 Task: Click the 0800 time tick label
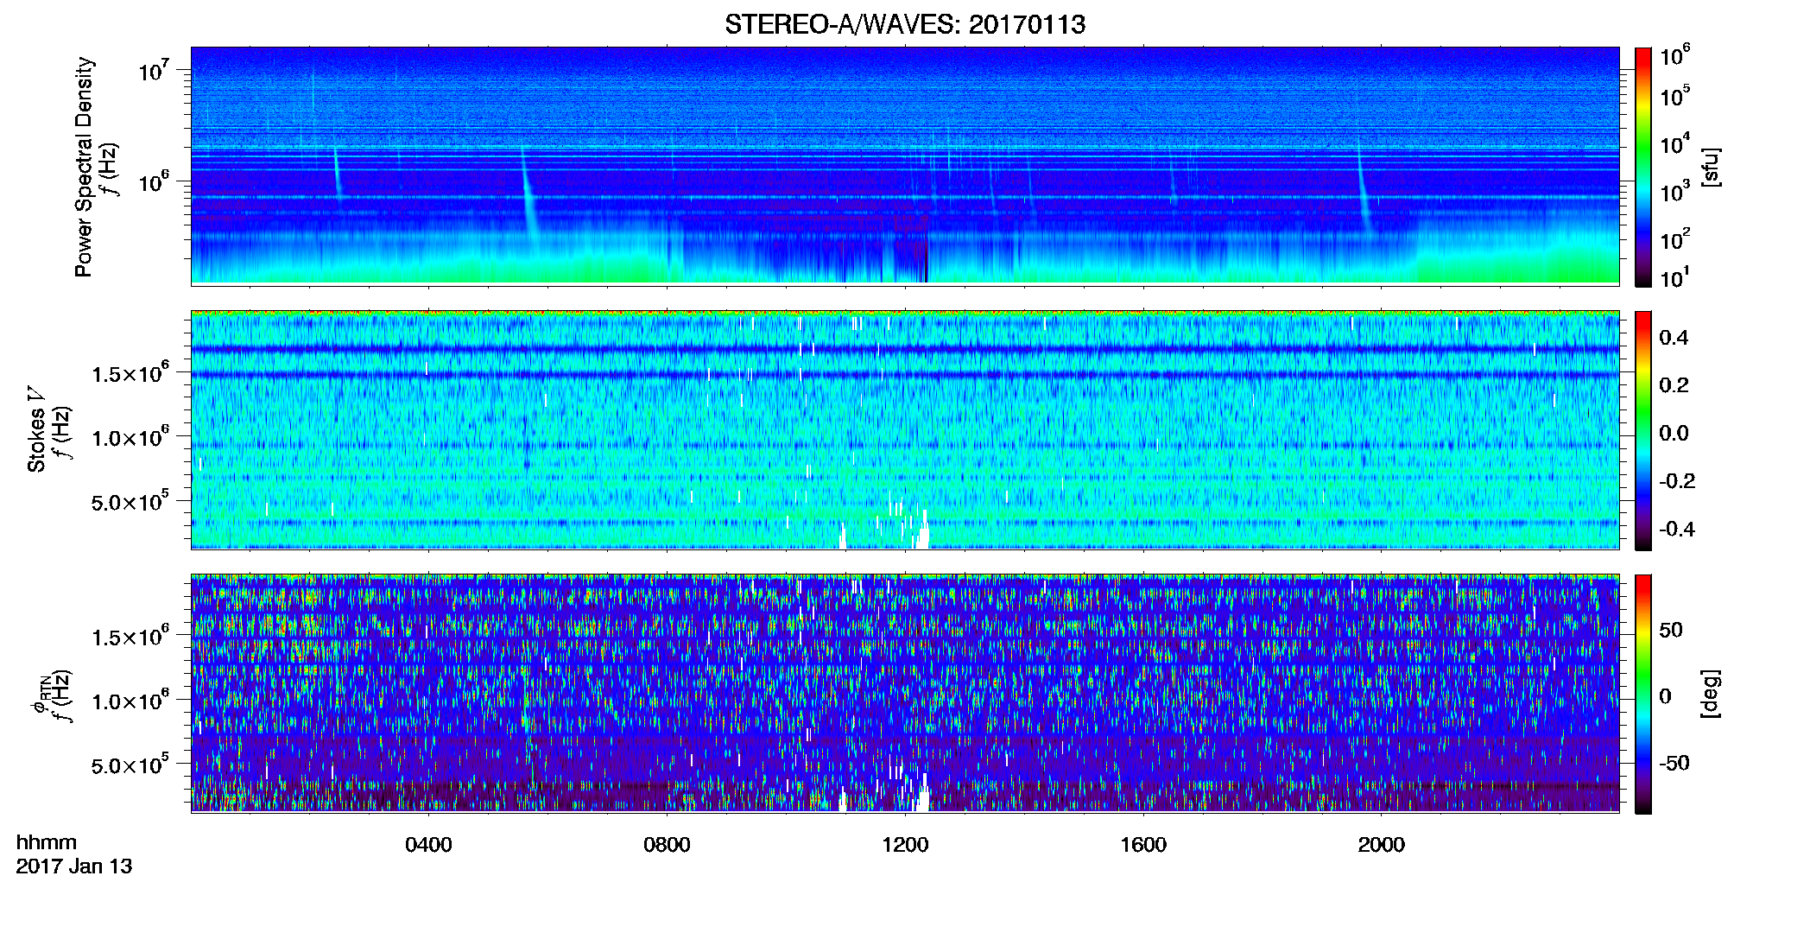click(667, 845)
